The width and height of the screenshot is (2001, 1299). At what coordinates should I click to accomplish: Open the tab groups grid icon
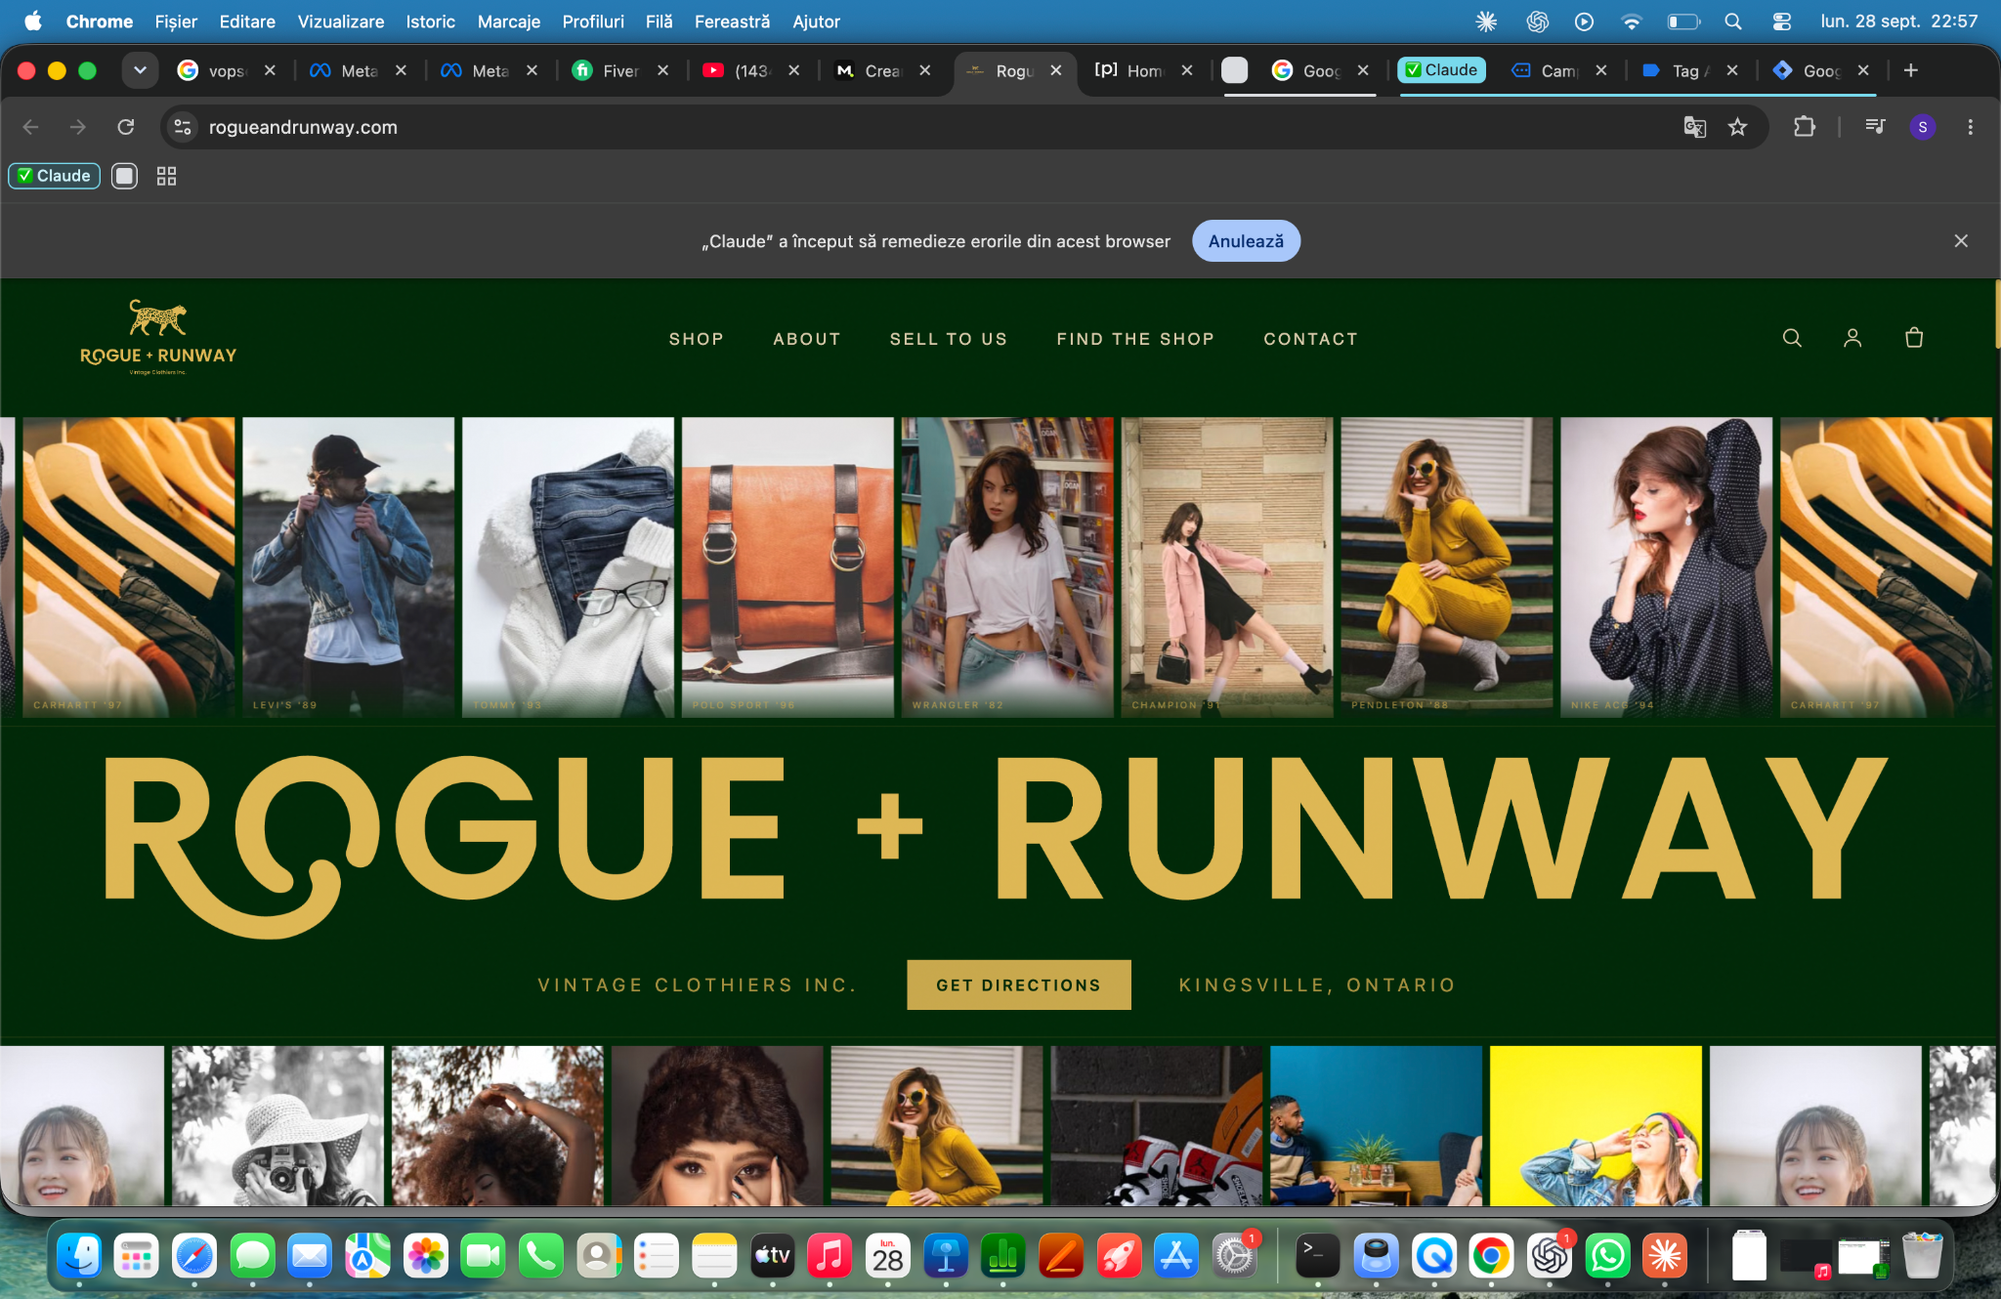point(166,176)
